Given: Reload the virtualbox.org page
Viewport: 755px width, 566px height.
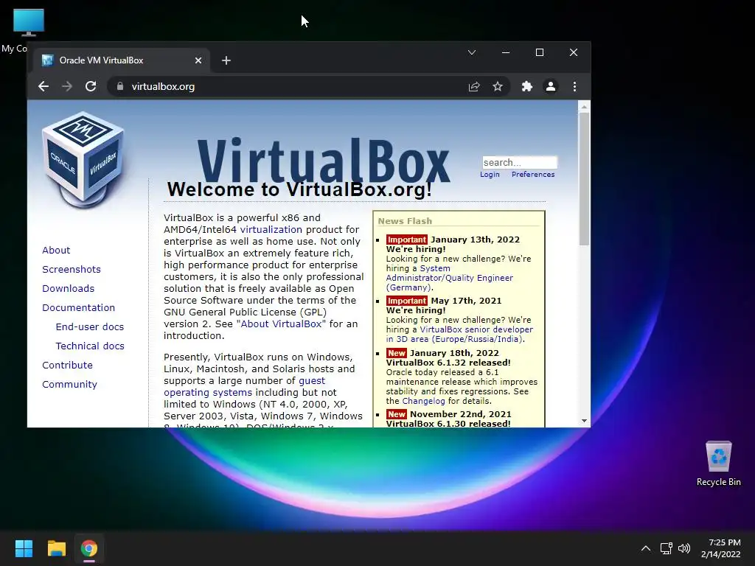Looking at the screenshot, I should click(91, 87).
